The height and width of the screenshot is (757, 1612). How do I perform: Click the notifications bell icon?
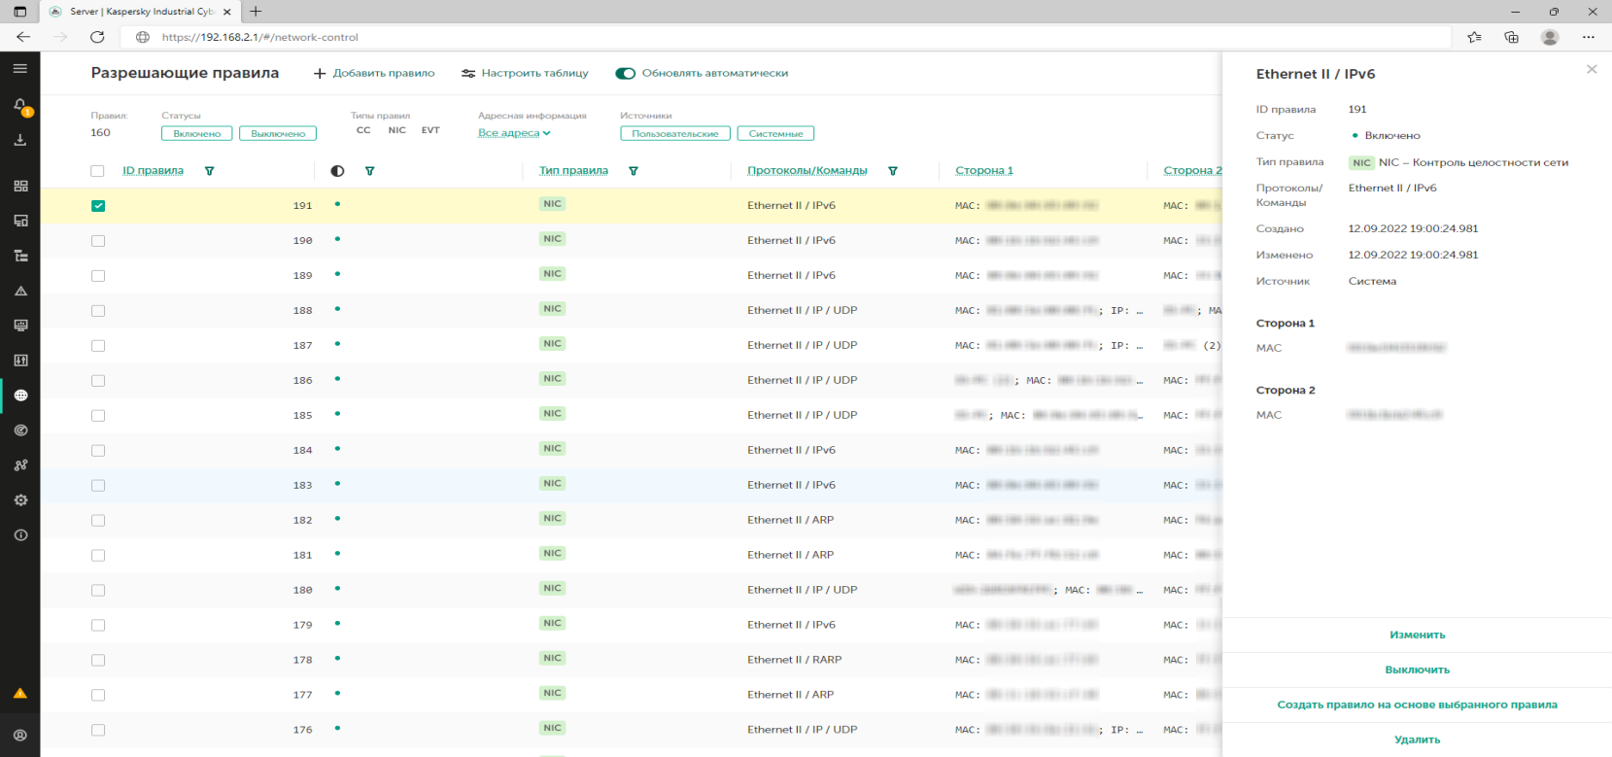[20, 105]
